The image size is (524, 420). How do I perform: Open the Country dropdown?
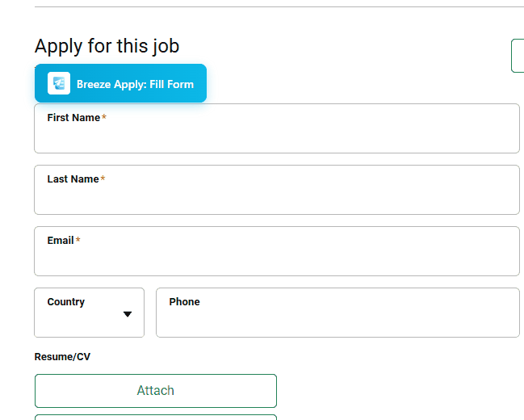pyautogui.click(x=89, y=313)
